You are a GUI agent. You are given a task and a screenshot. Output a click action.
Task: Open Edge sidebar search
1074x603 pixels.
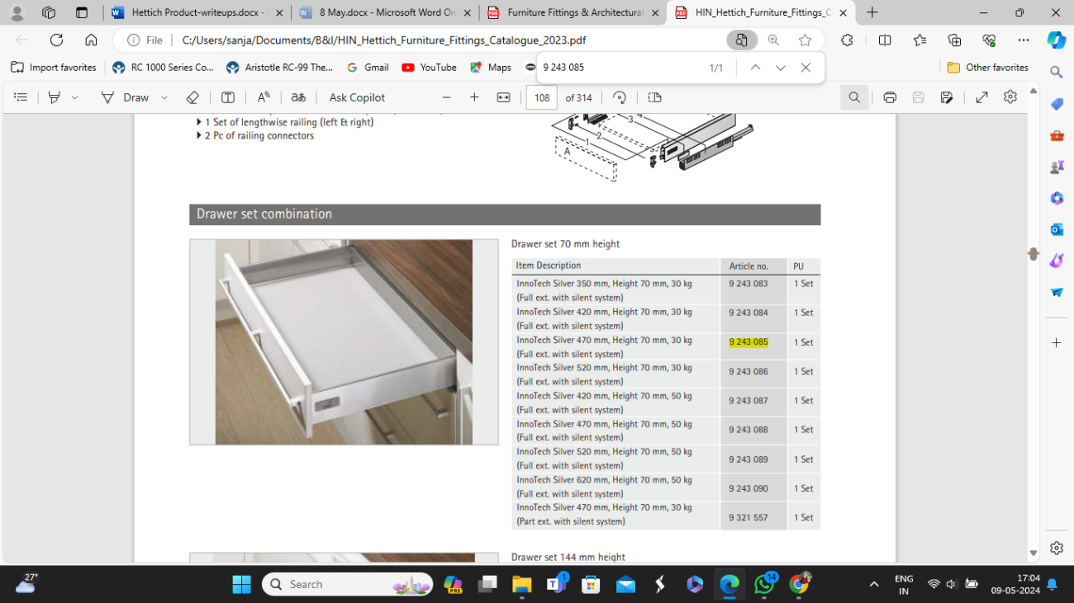click(1056, 73)
